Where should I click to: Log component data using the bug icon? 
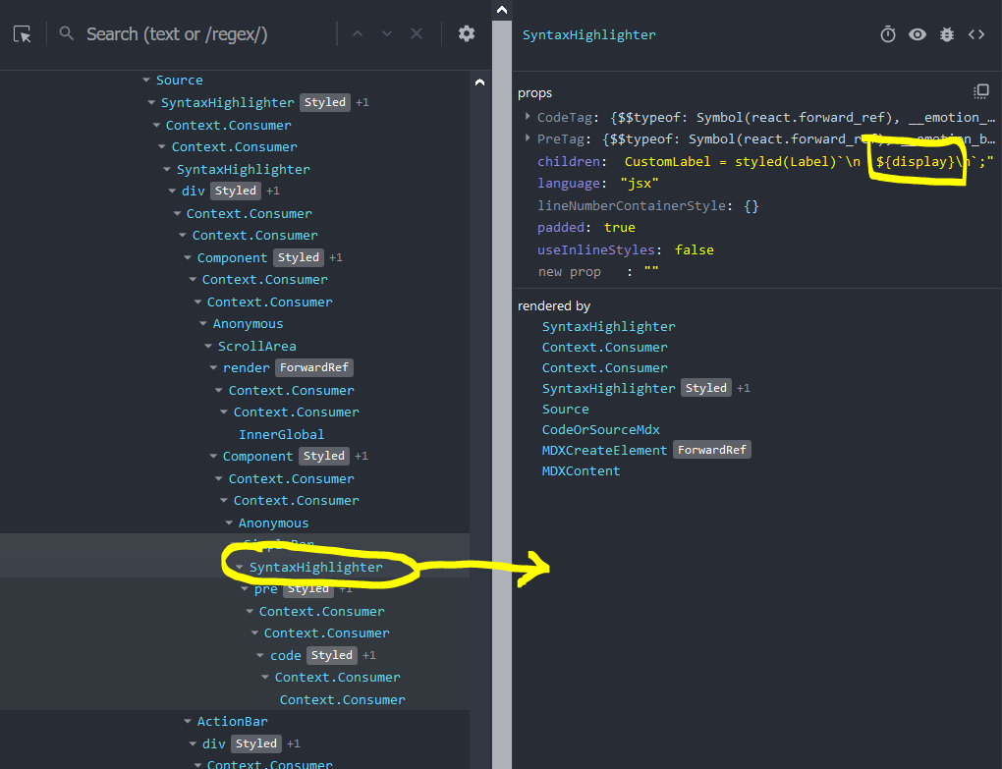(946, 33)
